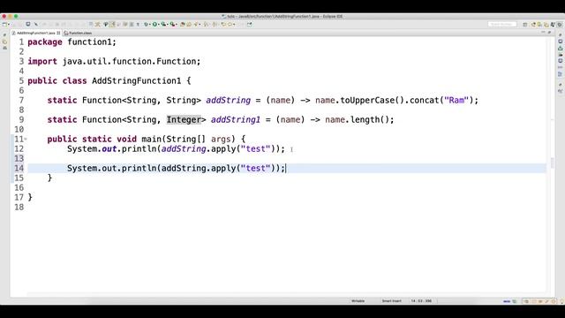Click the last toolbar icon with arrow

249,24
